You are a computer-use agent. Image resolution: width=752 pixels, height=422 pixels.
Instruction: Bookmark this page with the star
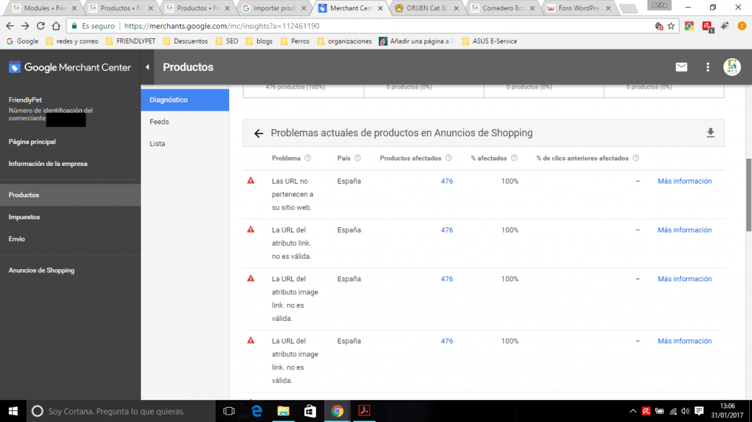671,26
